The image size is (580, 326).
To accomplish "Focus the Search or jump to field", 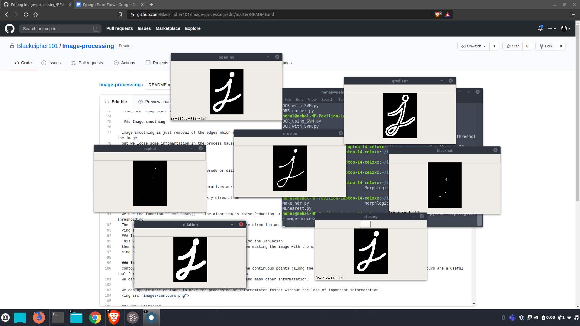I will click(x=57, y=29).
